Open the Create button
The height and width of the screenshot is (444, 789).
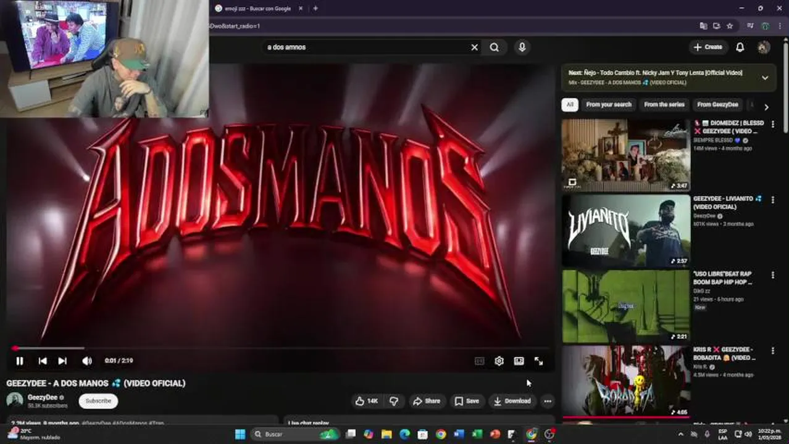pos(708,47)
